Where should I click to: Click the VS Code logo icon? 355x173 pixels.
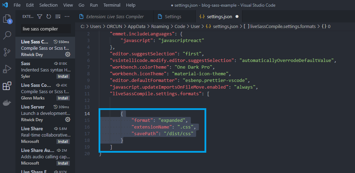pos(5,5)
